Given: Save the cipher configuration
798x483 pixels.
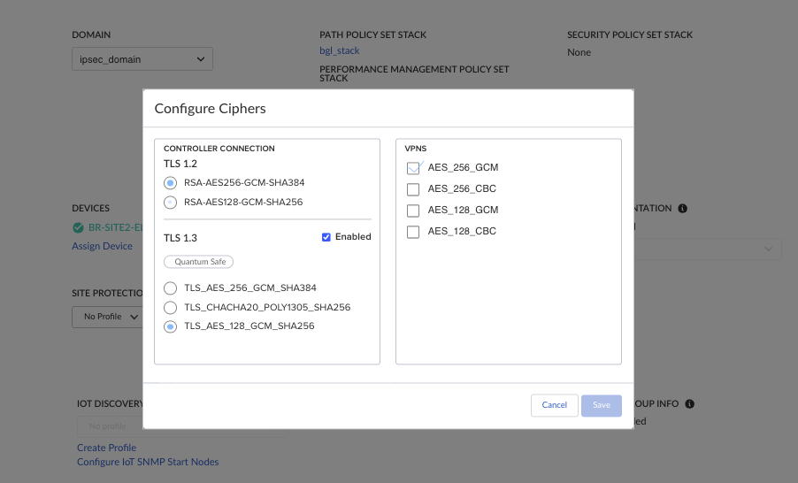Looking at the screenshot, I should (x=602, y=405).
